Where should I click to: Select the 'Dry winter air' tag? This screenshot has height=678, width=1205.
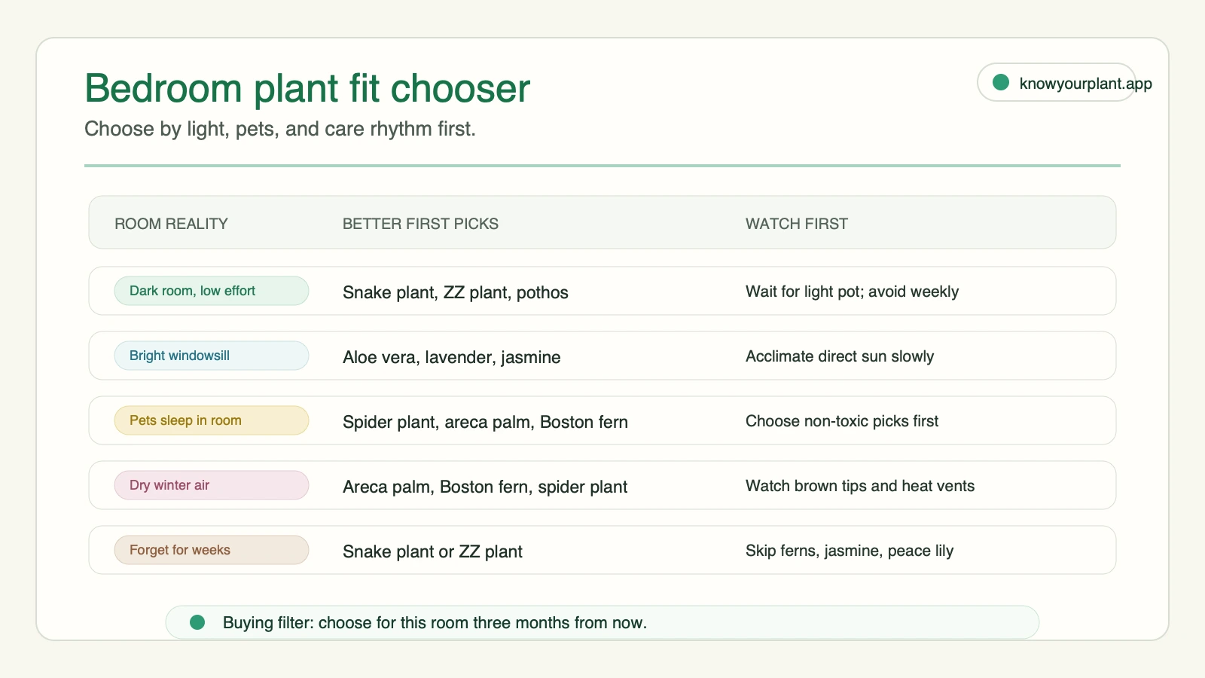coord(212,485)
